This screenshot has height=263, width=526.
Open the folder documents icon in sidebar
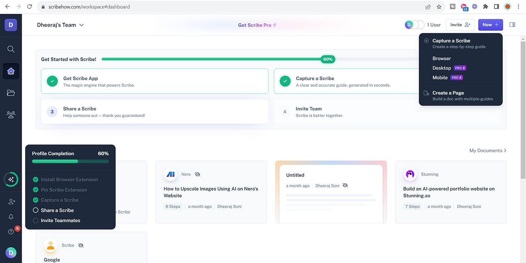(11, 93)
